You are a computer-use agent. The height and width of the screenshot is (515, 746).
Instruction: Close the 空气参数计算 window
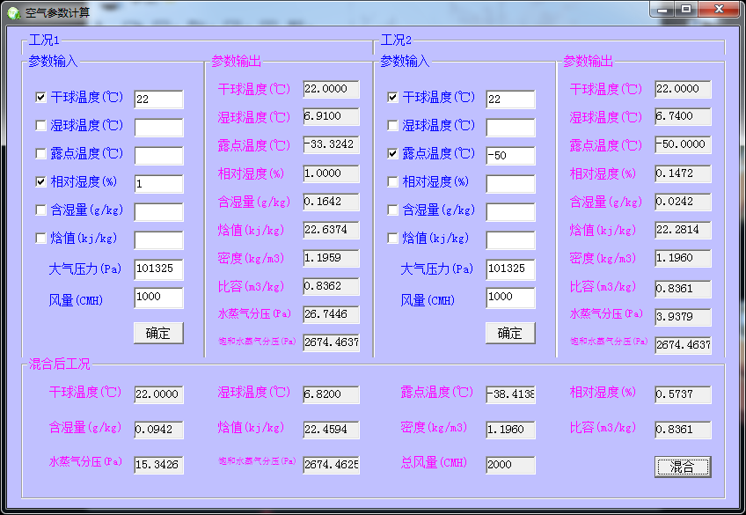tap(720, 10)
